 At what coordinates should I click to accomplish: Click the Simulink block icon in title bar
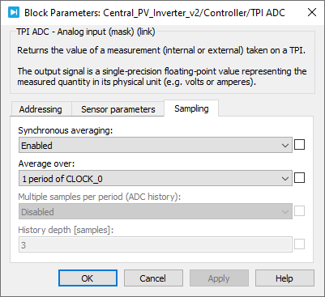[x=14, y=12]
